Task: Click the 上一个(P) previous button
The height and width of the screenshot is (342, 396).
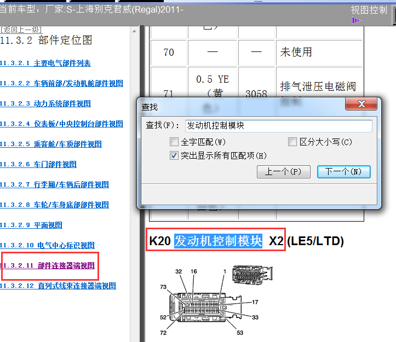Action: pyautogui.click(x=284, y=172)
